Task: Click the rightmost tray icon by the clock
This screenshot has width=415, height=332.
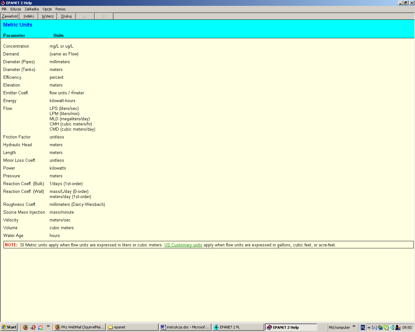Action: (398, 327)
